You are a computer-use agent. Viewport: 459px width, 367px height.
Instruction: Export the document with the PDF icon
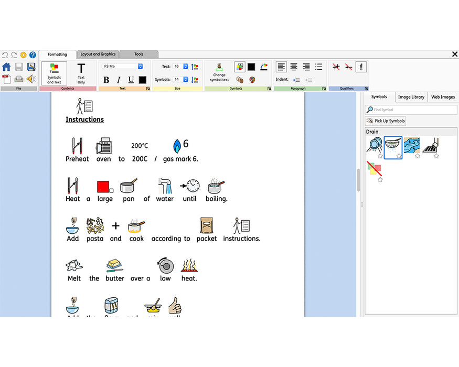tap(6, 79)
